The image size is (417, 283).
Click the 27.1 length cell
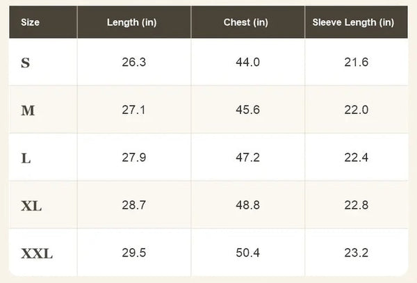[x=133, y=110]
